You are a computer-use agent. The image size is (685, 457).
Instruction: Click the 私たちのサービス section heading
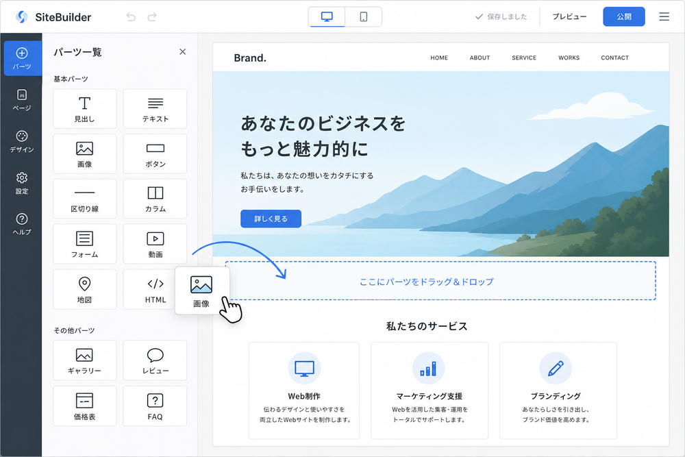pyautogui.click(x=427, y=326)
